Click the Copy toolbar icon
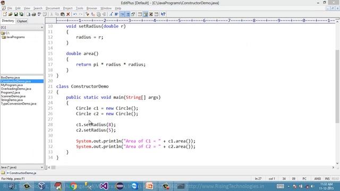The width and height of the screenshot is (340, 191). tap(57, 14)
